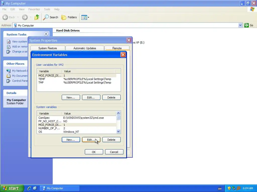Expand the Address bar dropdown
Screen dimensions: 257x192
pyautogui.click(x=240, y=25)
